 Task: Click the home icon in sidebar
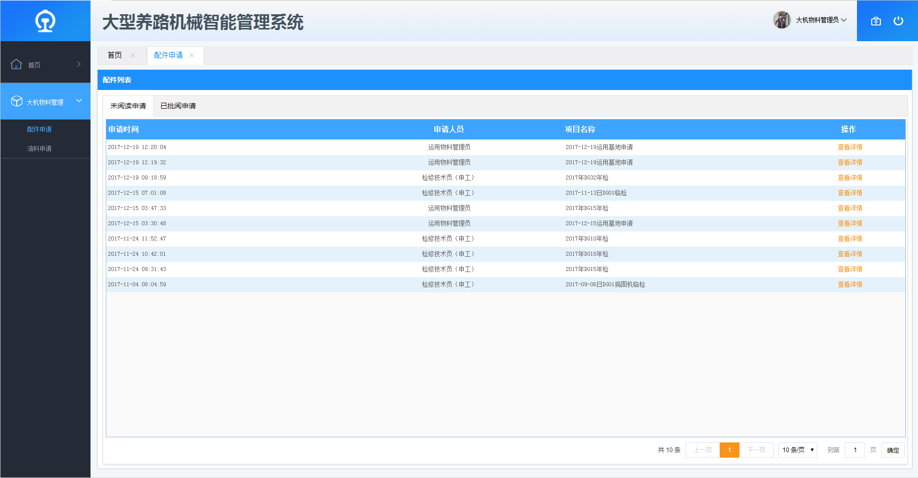click(x=16, y=65)
